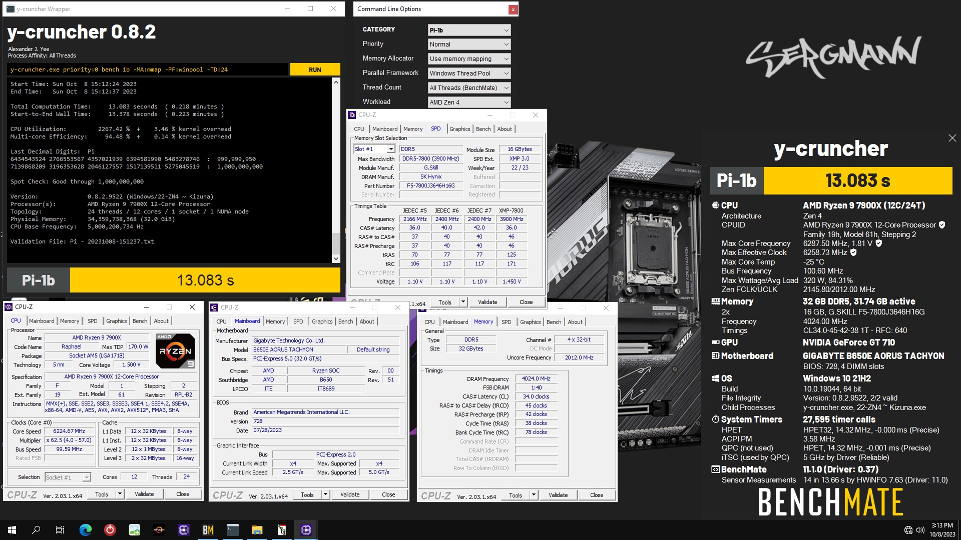Switch to Mainboard tab in CPU-Z CPU window
The width and height of the screenshot is (961, 540).
pos(42,321)
